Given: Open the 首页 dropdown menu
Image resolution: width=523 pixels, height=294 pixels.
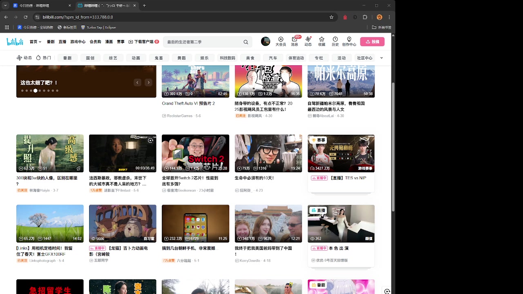Looking at the screenshot, I should [36, 42].
